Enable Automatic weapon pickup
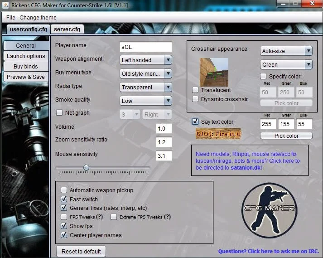The height and width of the screenshot is (258, 323). pos(64,190)
